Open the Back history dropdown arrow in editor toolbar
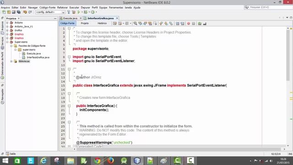293x165 pixels. (123, 23)
